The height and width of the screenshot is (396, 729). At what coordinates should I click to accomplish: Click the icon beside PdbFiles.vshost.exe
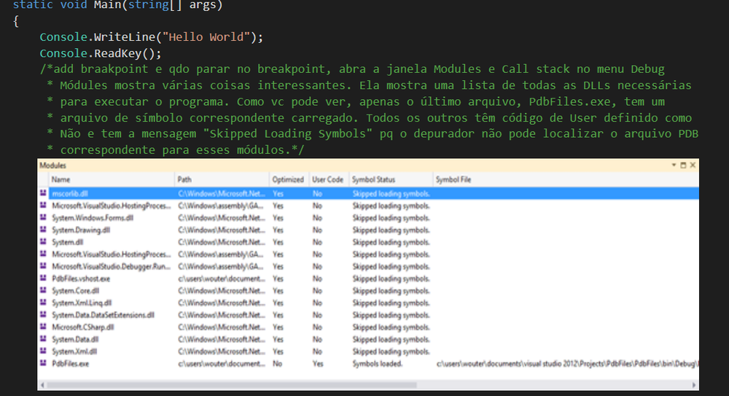[44, 279]
